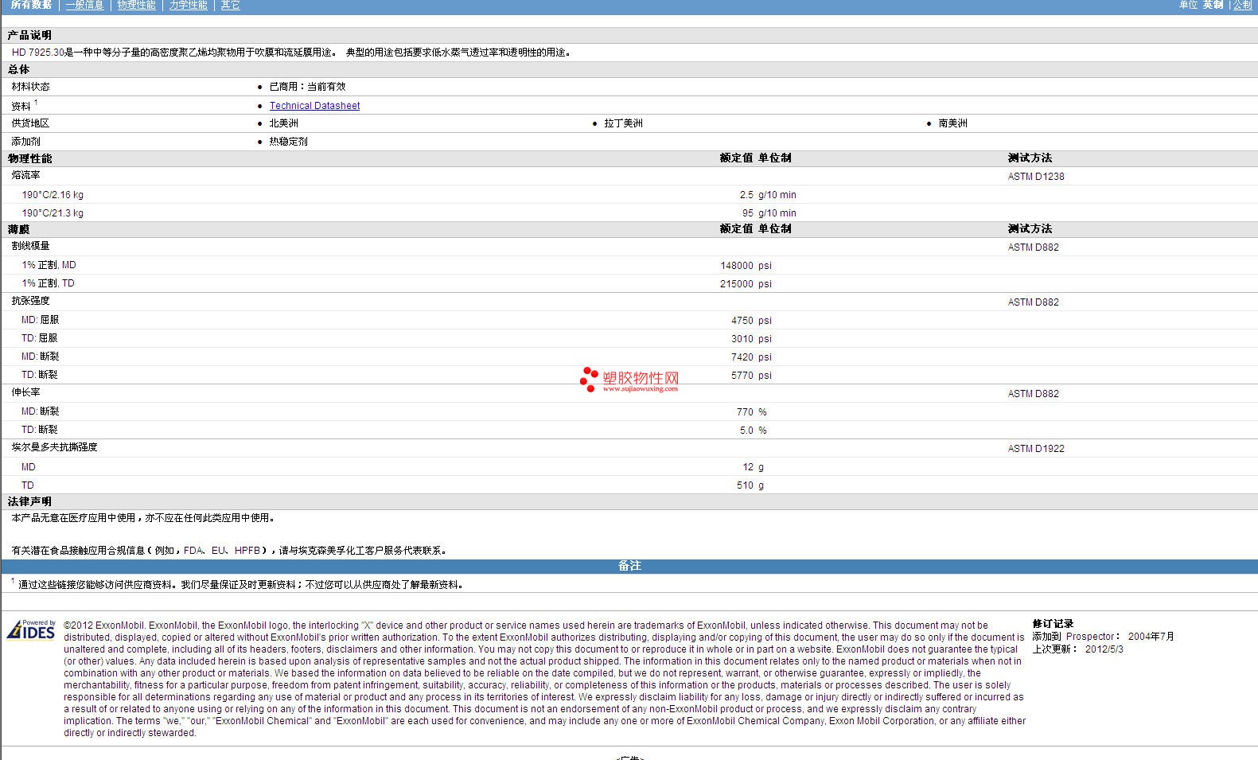
Task: Click the 510 g tear strength value
Action: pos(750,485)
